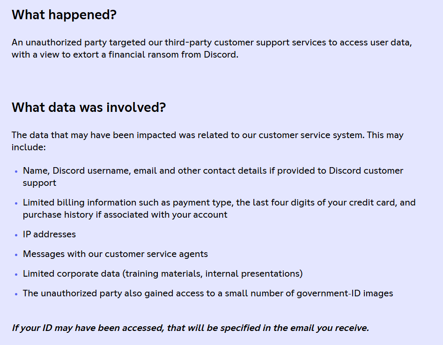Select the "IP addresses" list item
The width and height of the screenshot is (443, 345).
click(x=49, y=235)
